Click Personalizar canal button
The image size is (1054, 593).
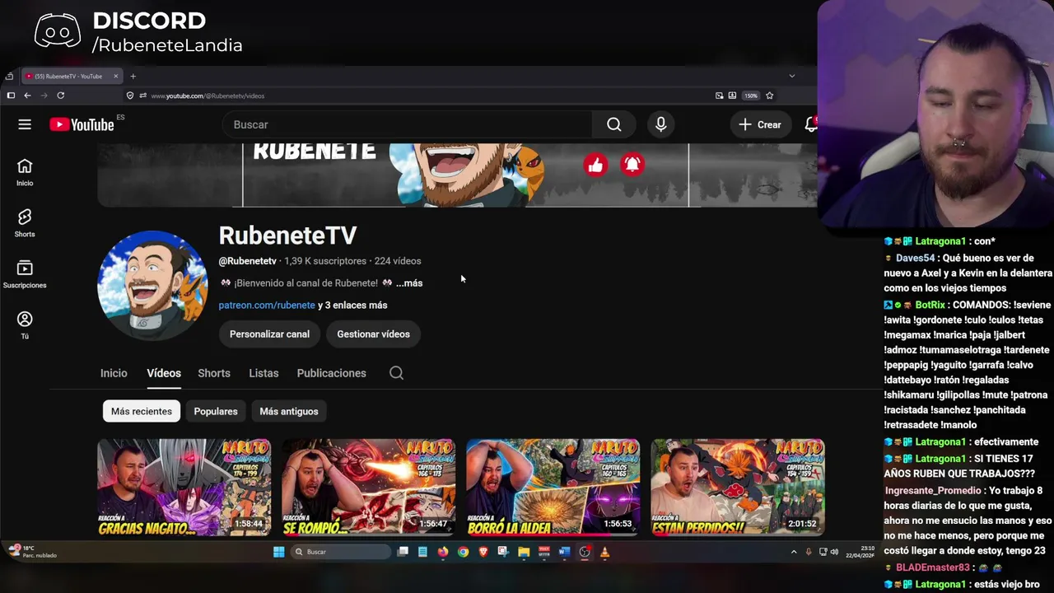(x=269, y=334)
